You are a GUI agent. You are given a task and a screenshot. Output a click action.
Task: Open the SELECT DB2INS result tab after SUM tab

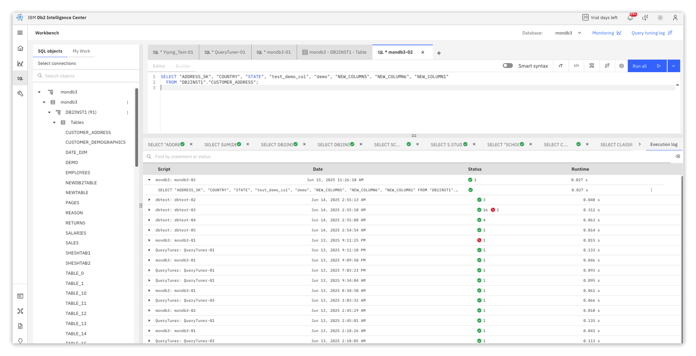point(277,145)
